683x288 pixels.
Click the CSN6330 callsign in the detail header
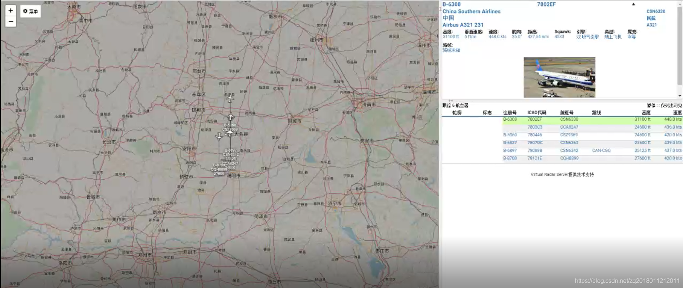[656, 11]
